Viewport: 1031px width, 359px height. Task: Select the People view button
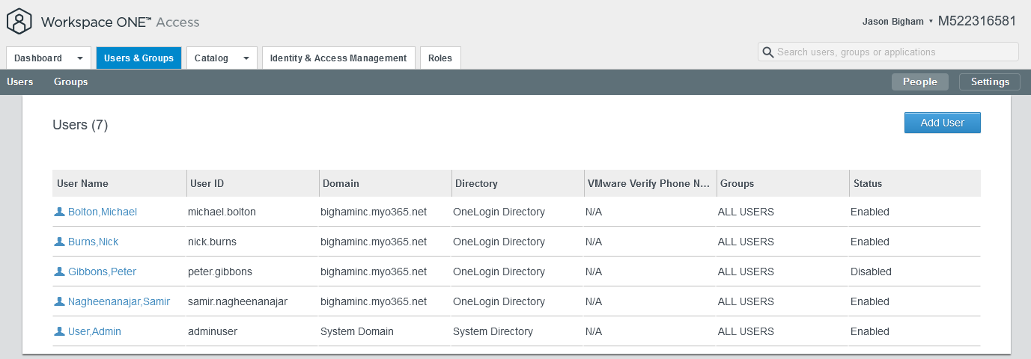(919, 82)
